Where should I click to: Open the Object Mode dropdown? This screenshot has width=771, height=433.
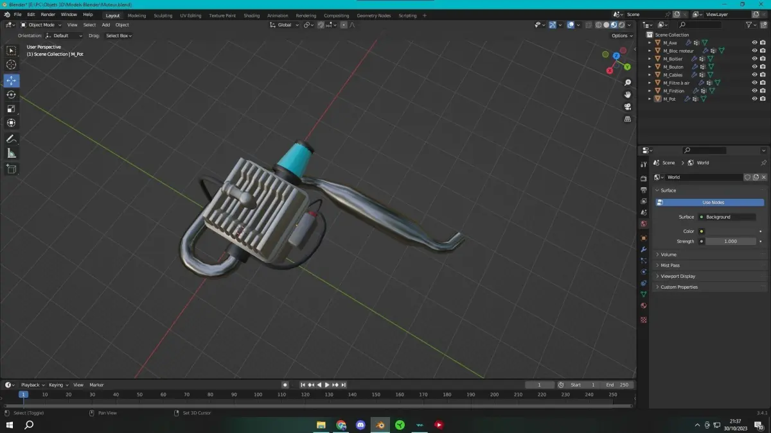point(41,25)
